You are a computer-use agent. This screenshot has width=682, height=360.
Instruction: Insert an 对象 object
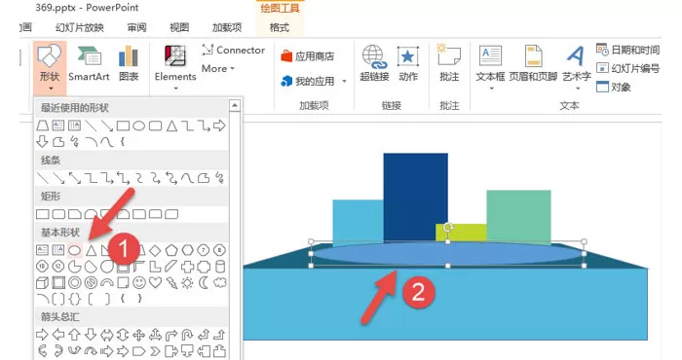613,87
